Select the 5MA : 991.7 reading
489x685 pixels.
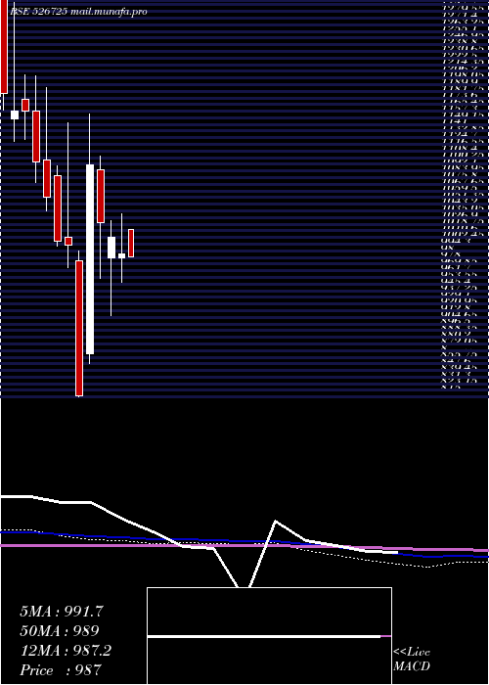[62, 612]
